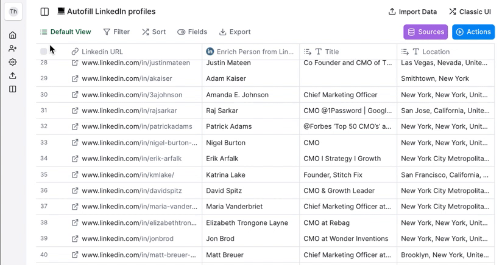Open the Default View menu
Viewport: 502px width, 265px height.
(66, 32)
